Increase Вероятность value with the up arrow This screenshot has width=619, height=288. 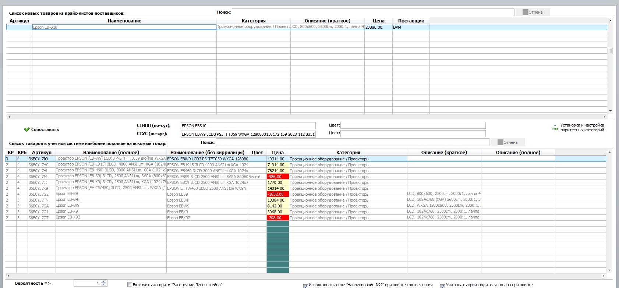(104, 282)
